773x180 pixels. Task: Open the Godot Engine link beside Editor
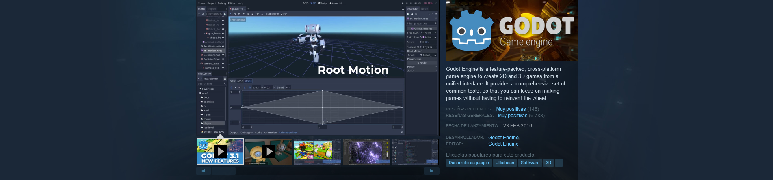(x=503, y=144)
